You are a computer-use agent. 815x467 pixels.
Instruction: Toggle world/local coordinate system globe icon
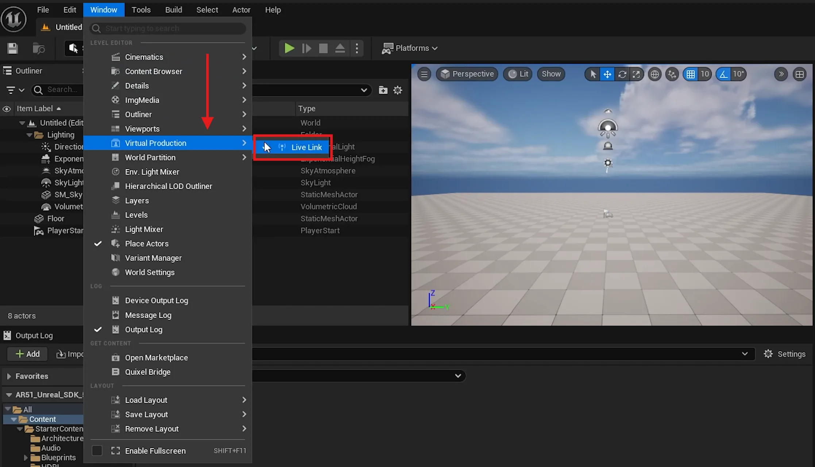pos(654,74)
